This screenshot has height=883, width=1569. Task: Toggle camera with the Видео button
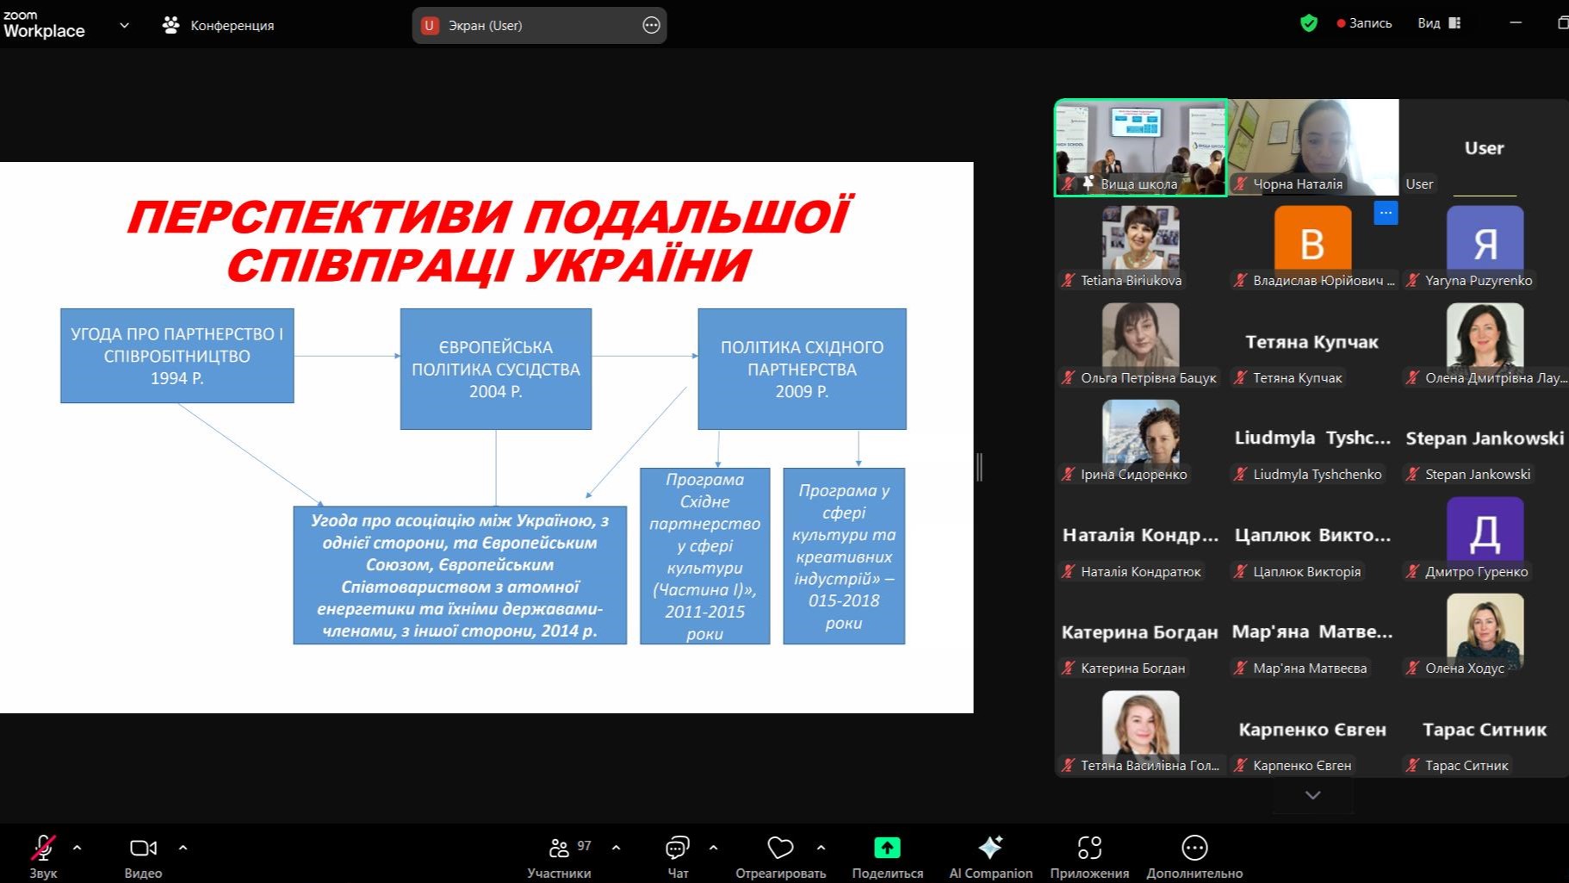click(x=143, y=849)
